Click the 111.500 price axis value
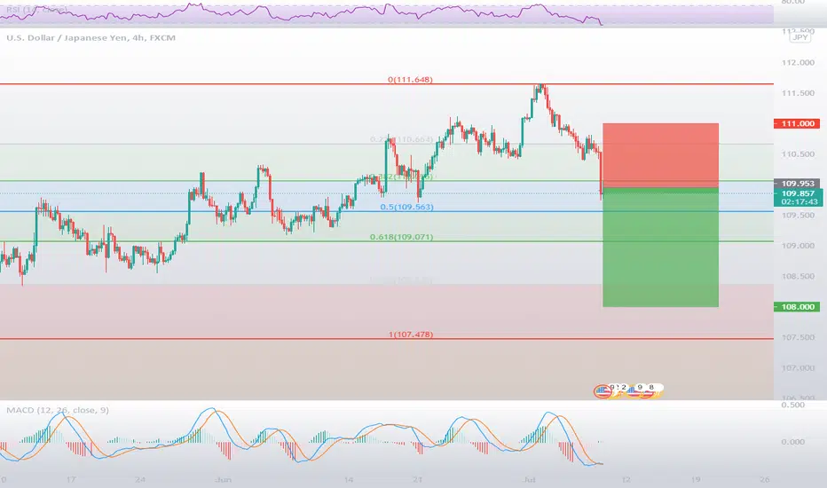This screenshot has height=488, width=827. click(x=798, y=93)
